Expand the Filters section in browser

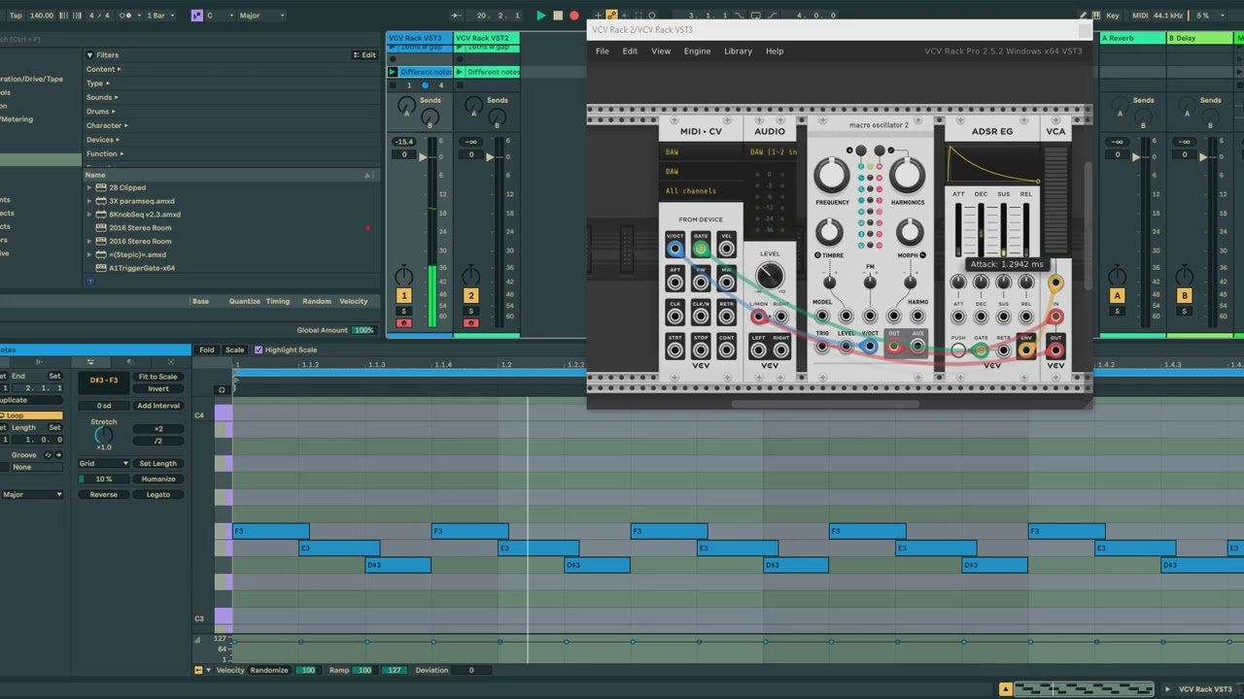[89, 55]
